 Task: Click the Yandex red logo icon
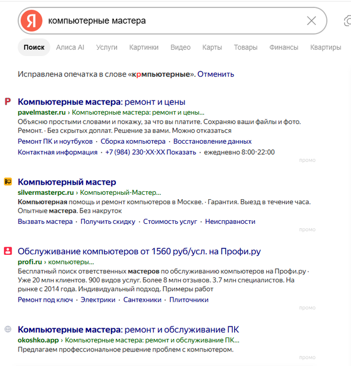pyautogui.click(x=31, y=21)
